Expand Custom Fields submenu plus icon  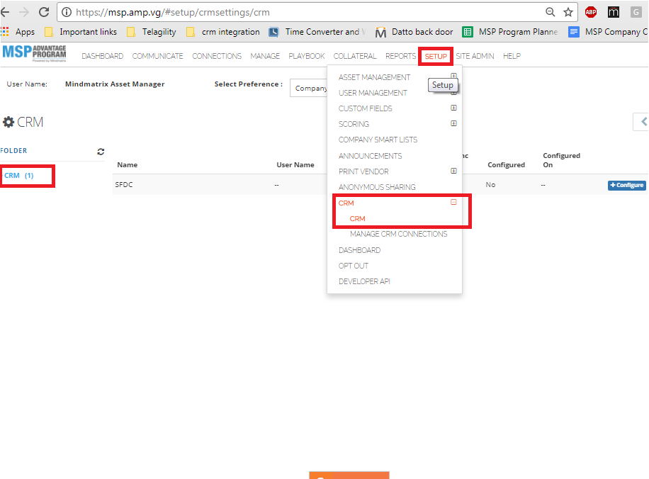coord(453,108)
